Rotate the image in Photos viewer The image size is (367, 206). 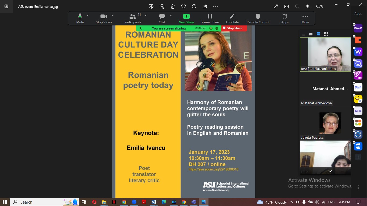(162, 6)
